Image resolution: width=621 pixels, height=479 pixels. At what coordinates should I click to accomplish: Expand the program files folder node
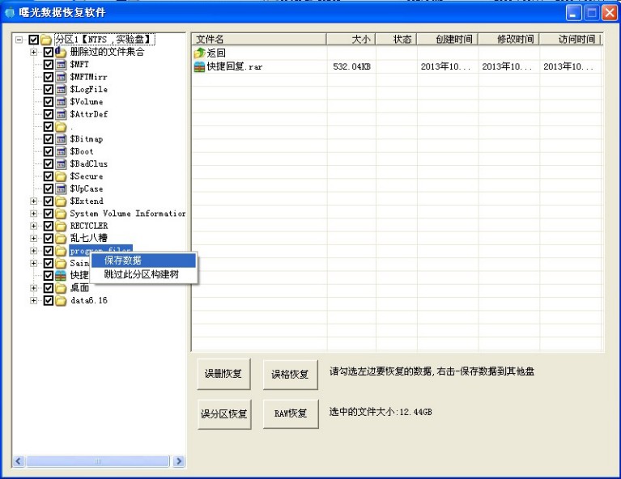click(34, 251)
